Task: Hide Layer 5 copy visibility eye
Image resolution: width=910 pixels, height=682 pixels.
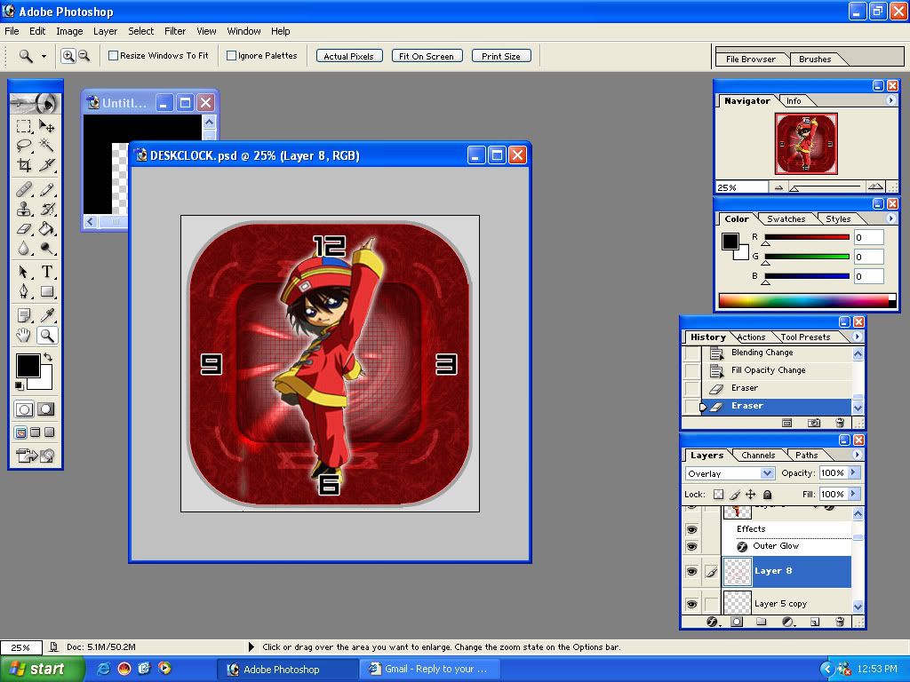Action: coord(691,604)
